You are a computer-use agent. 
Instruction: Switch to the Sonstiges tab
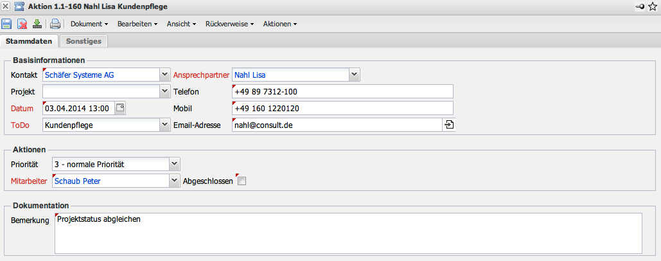[84, 41]
